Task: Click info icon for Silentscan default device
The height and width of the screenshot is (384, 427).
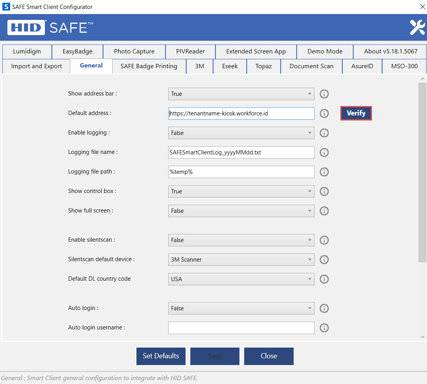Action: (324, 260)
